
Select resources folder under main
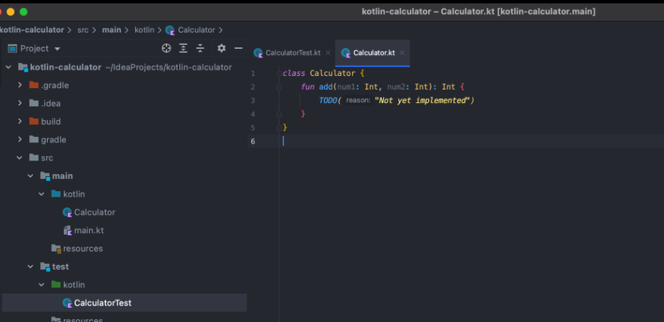pyautogui.click(x=83, y=249)
